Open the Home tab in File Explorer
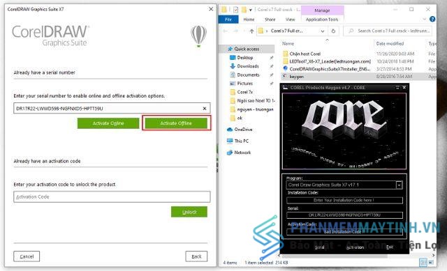The width and height of the screenshot is (447, 271). click(x=249, y=20)
